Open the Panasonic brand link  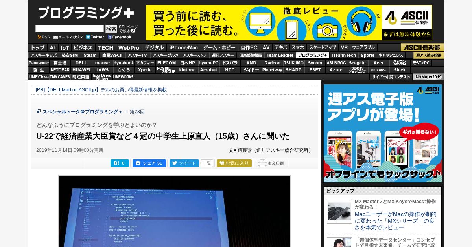pyautogui.click(x=39, y=63)
